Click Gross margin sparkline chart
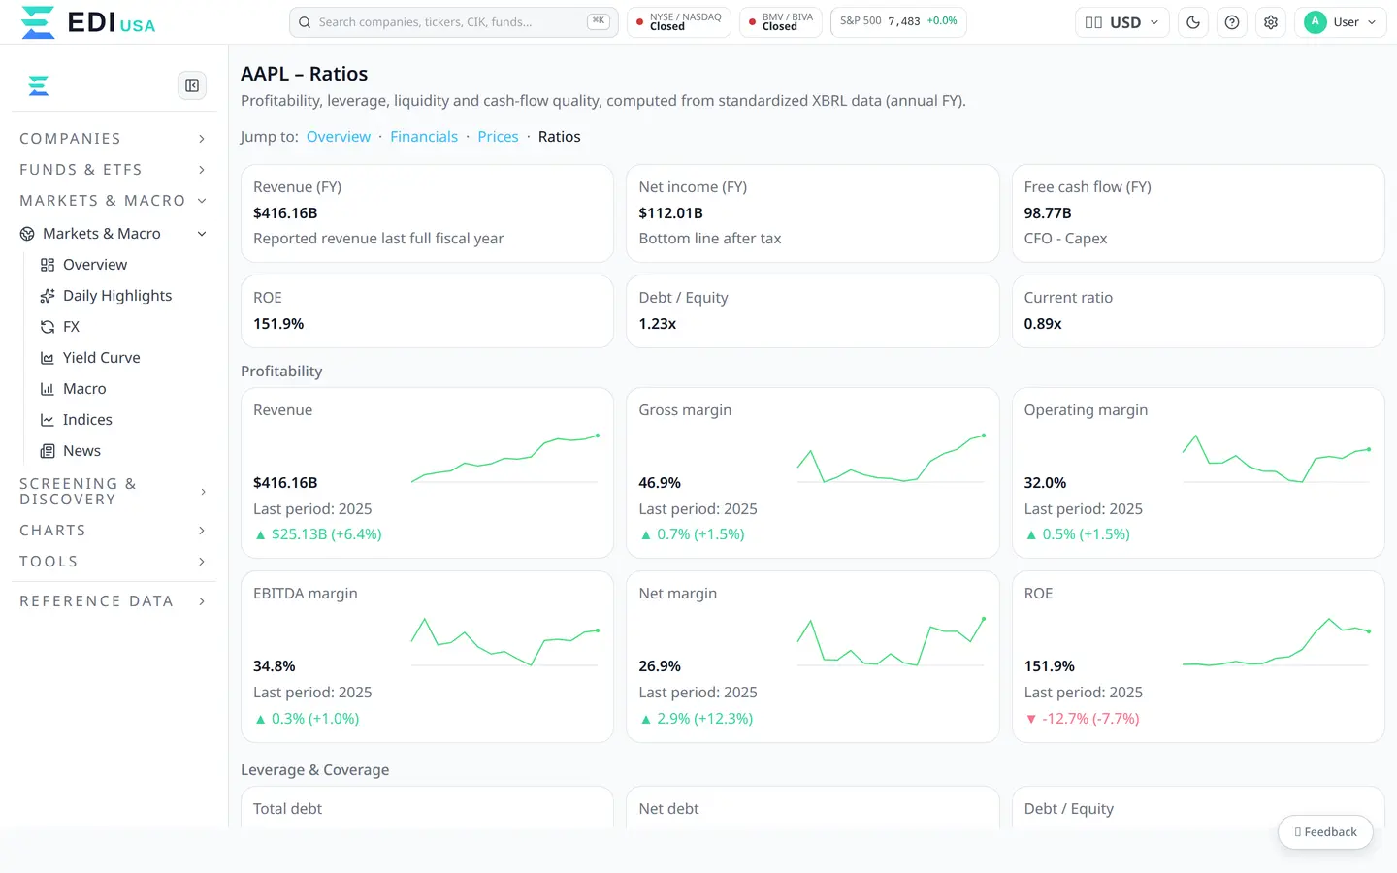The width and height of the screenshot is (1397, 873). [x=892, y=459]
